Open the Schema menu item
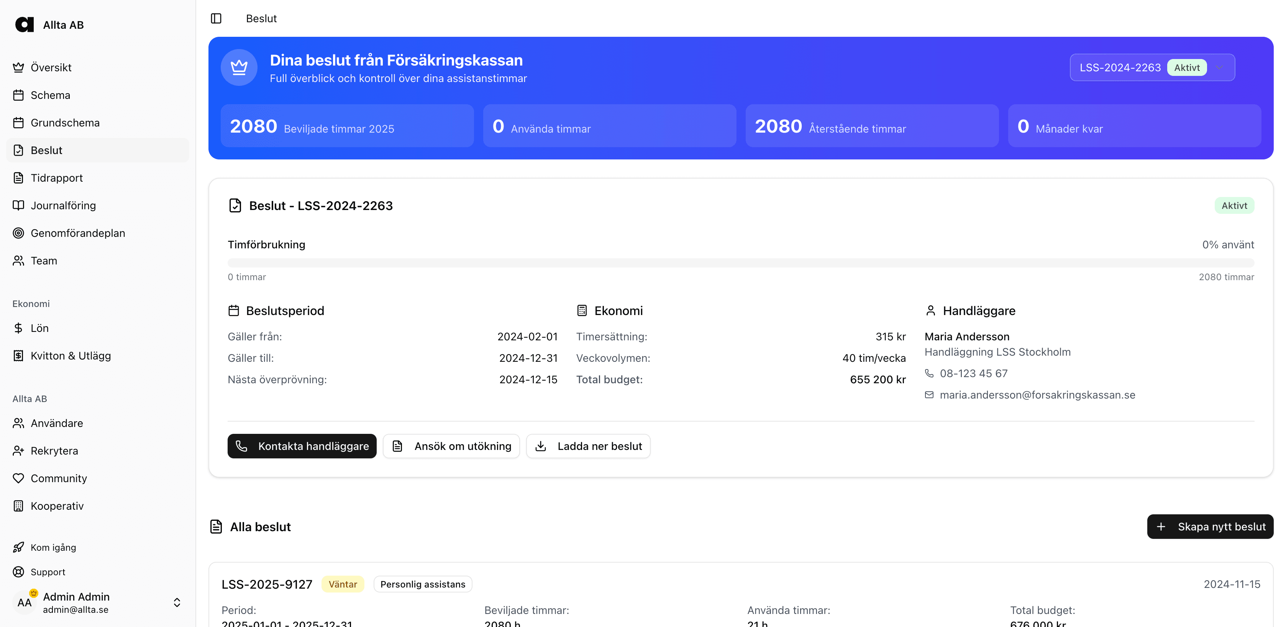 tap(50, 95)
